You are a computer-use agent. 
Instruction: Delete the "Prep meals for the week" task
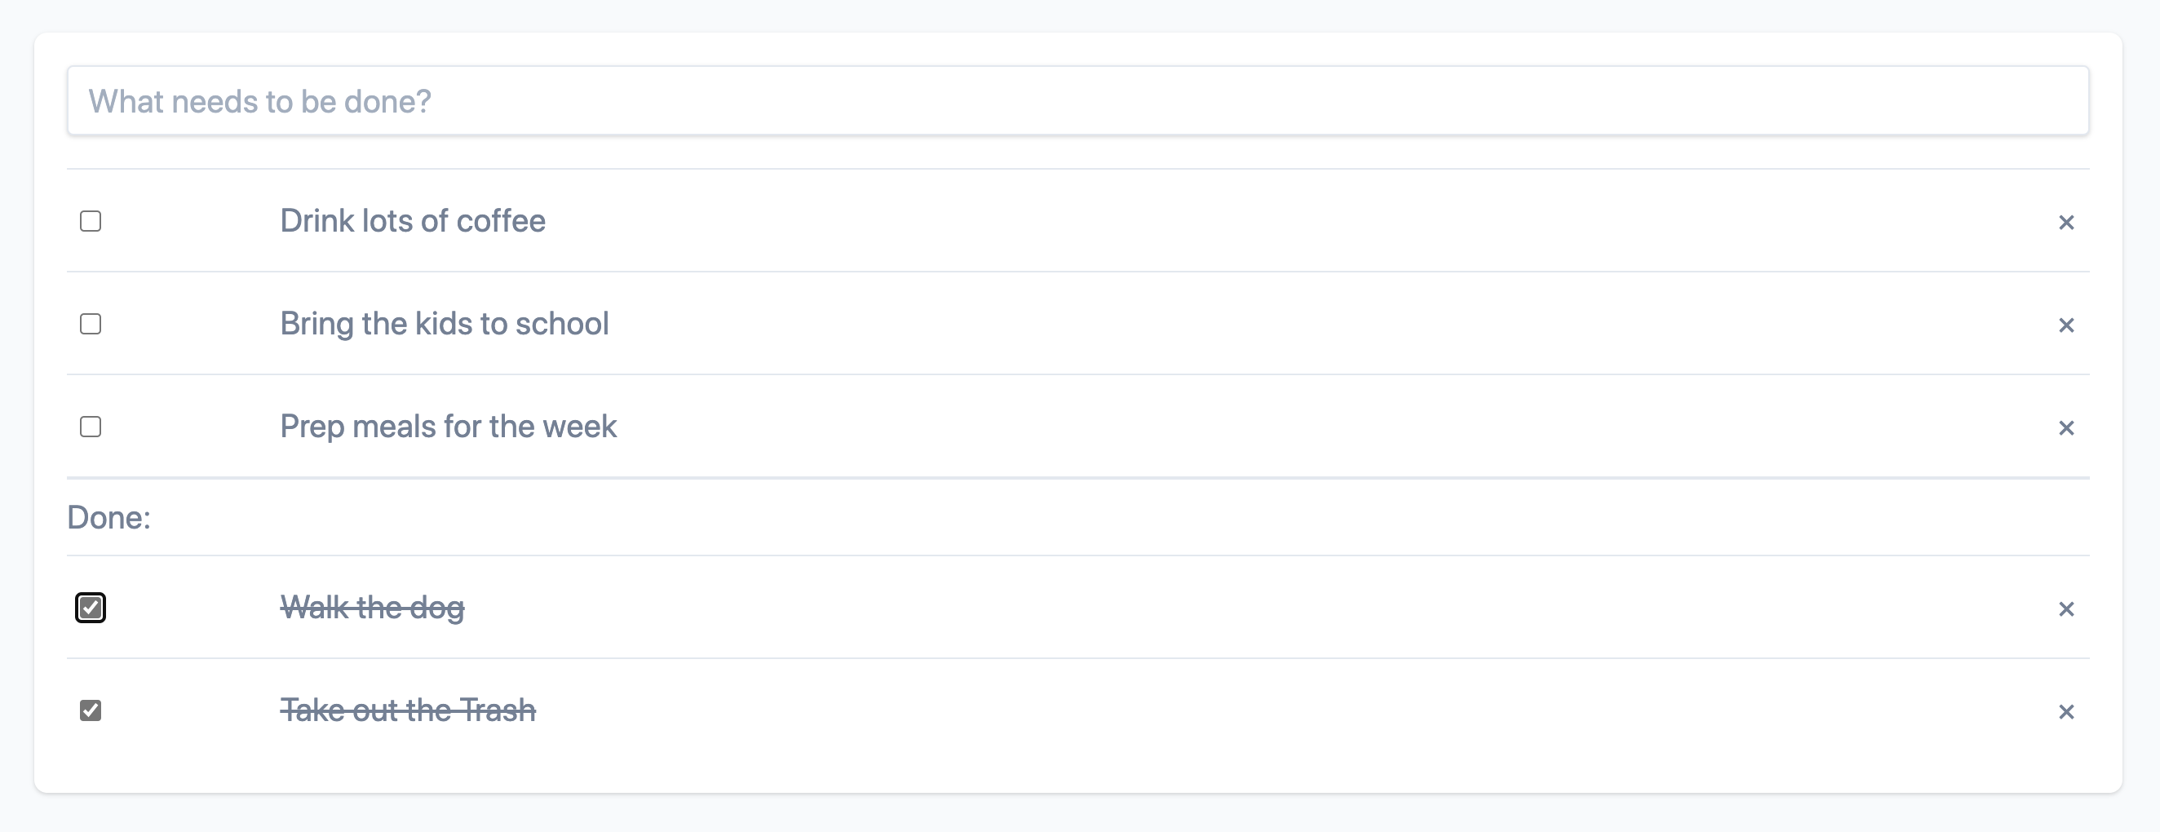[x=2066, y=427]
